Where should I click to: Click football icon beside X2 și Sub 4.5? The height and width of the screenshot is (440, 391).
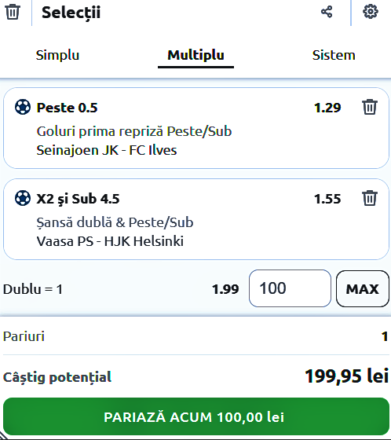(x=23, y=198)
